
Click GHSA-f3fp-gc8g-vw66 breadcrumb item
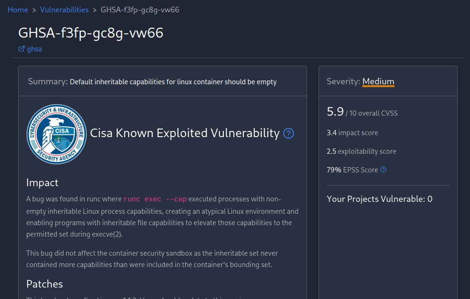[140, 10]
